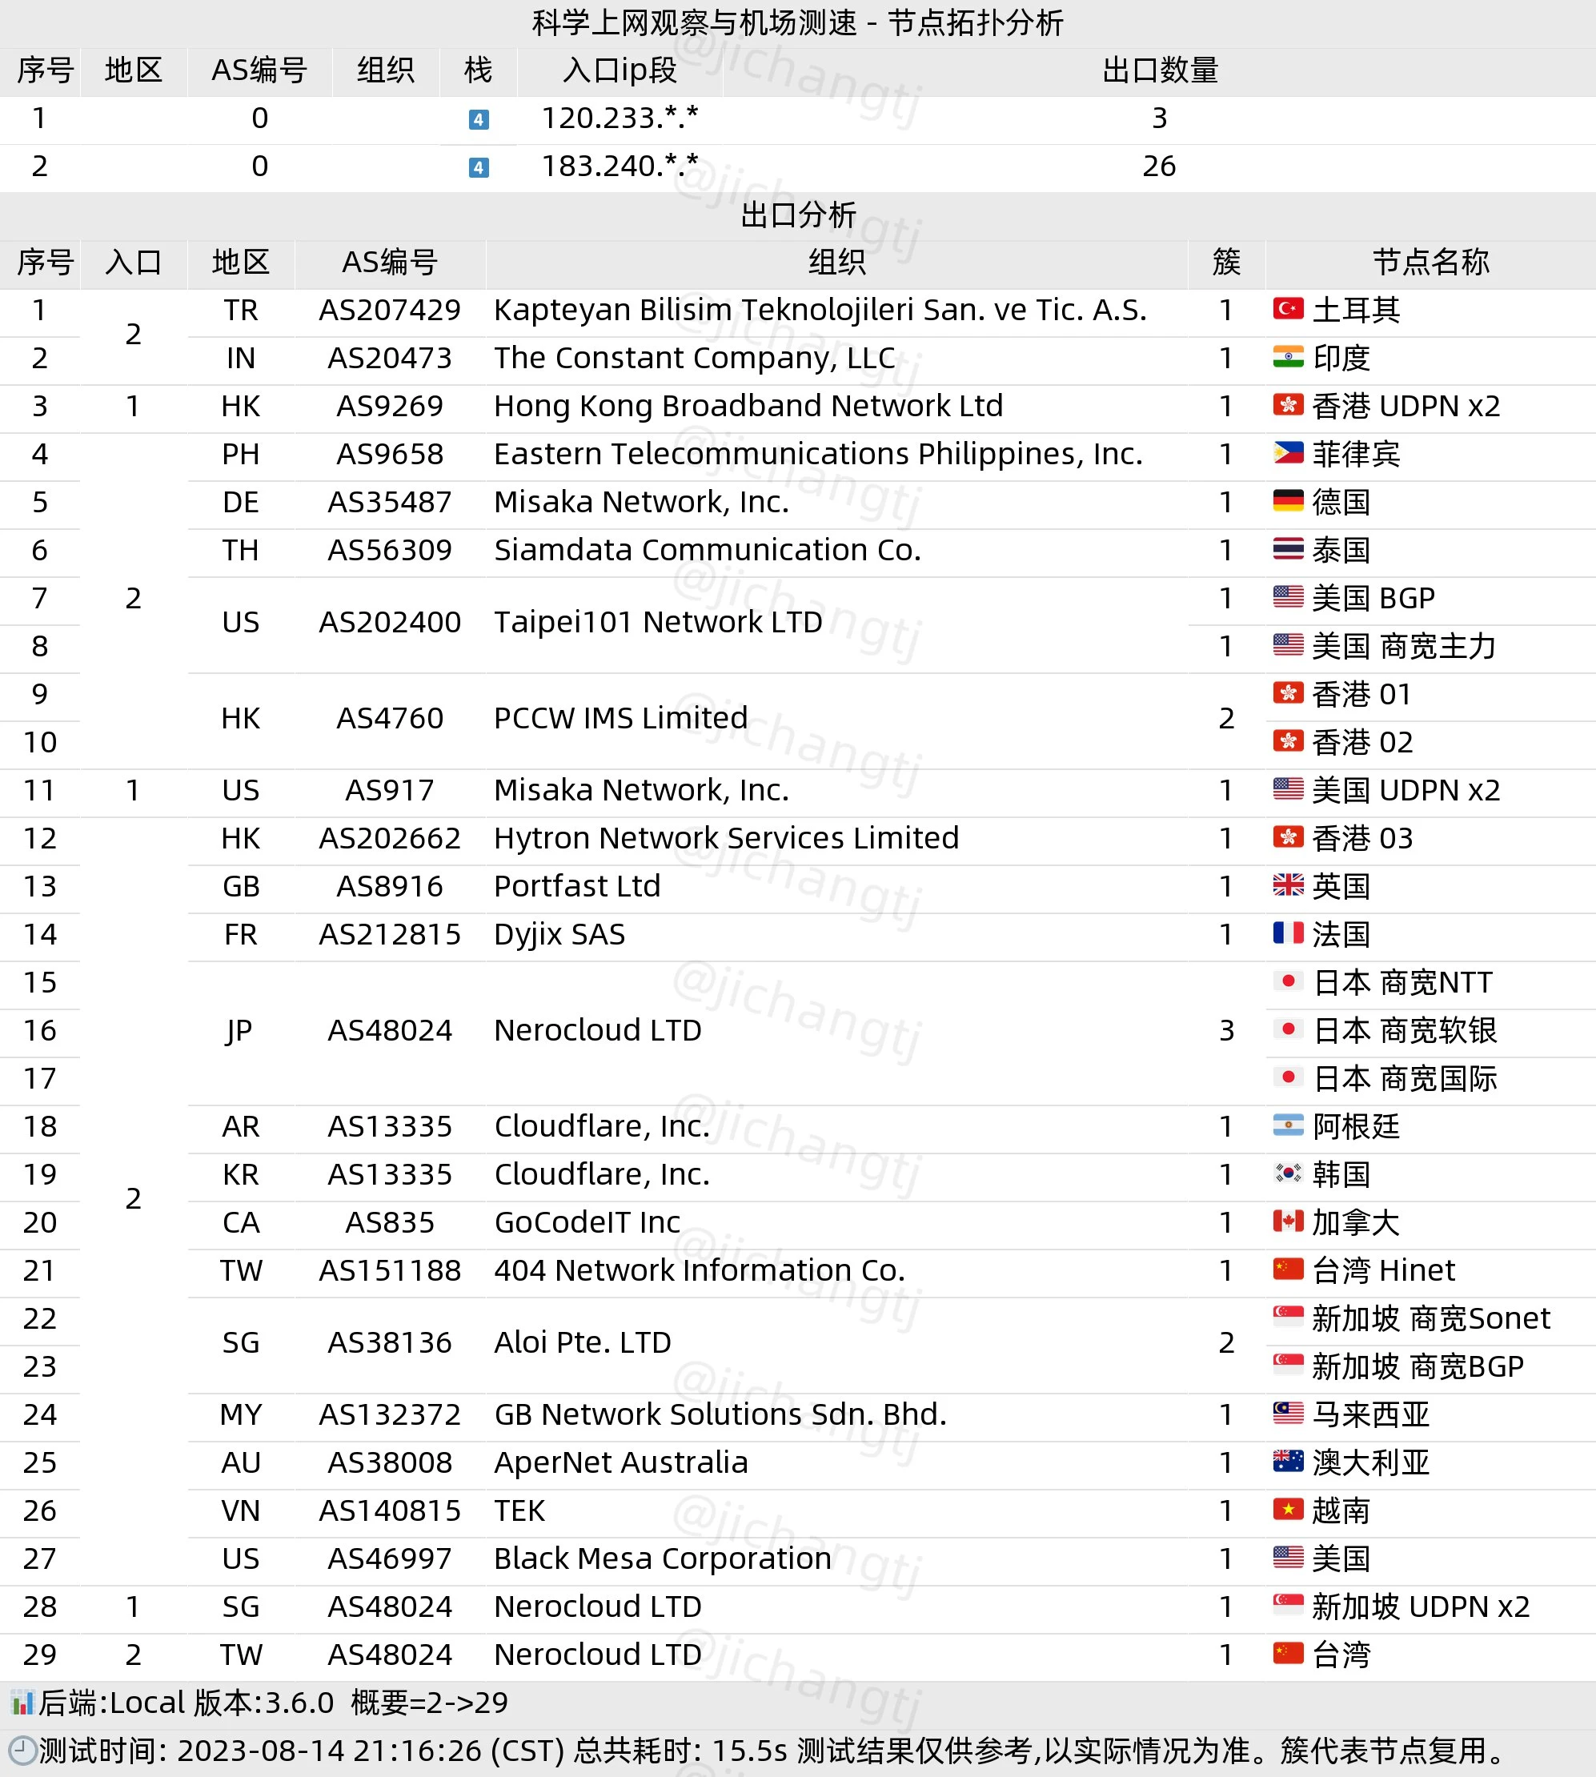The height and width of the screenshot is (1777, 1596).
Task: Click AS207429 in the AS编号 column
Action: point(389,310)
